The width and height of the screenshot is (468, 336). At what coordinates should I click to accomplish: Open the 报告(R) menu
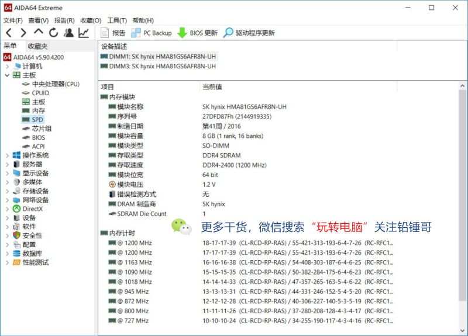(x=64, y=20)
